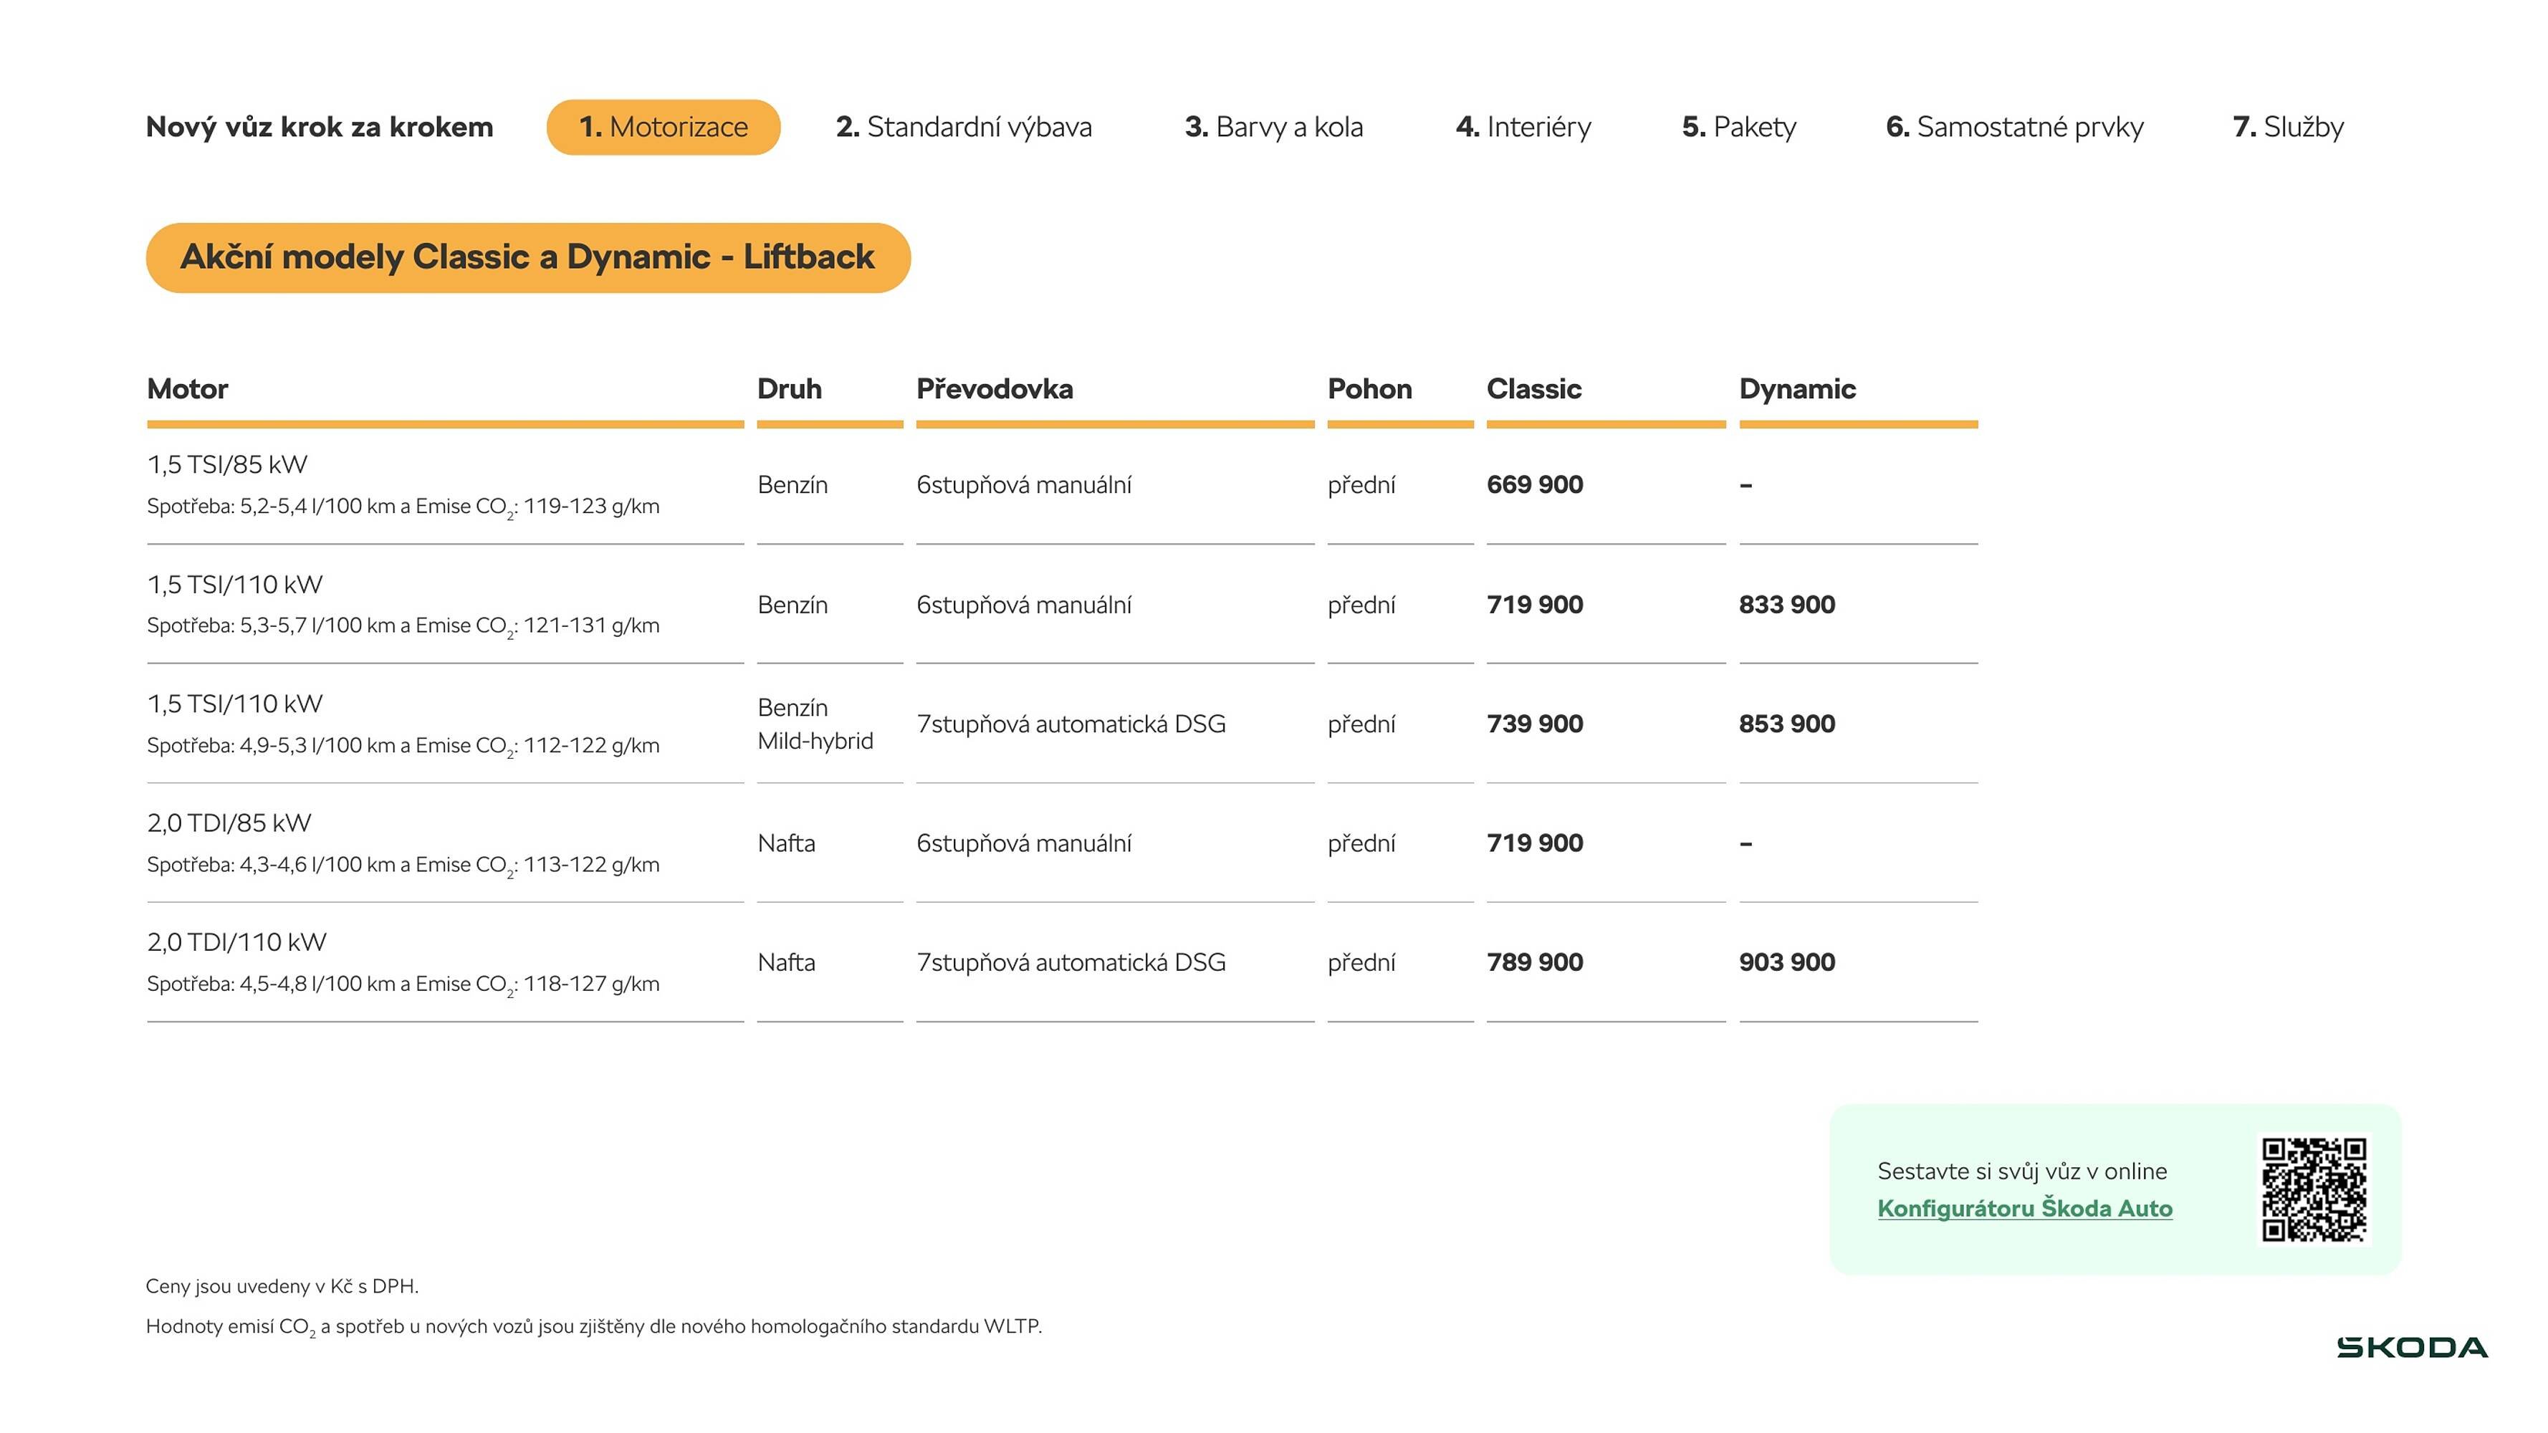Switch to 2. Standardní výbava tab
The image size is (2548, 1433).
[964, 128]
